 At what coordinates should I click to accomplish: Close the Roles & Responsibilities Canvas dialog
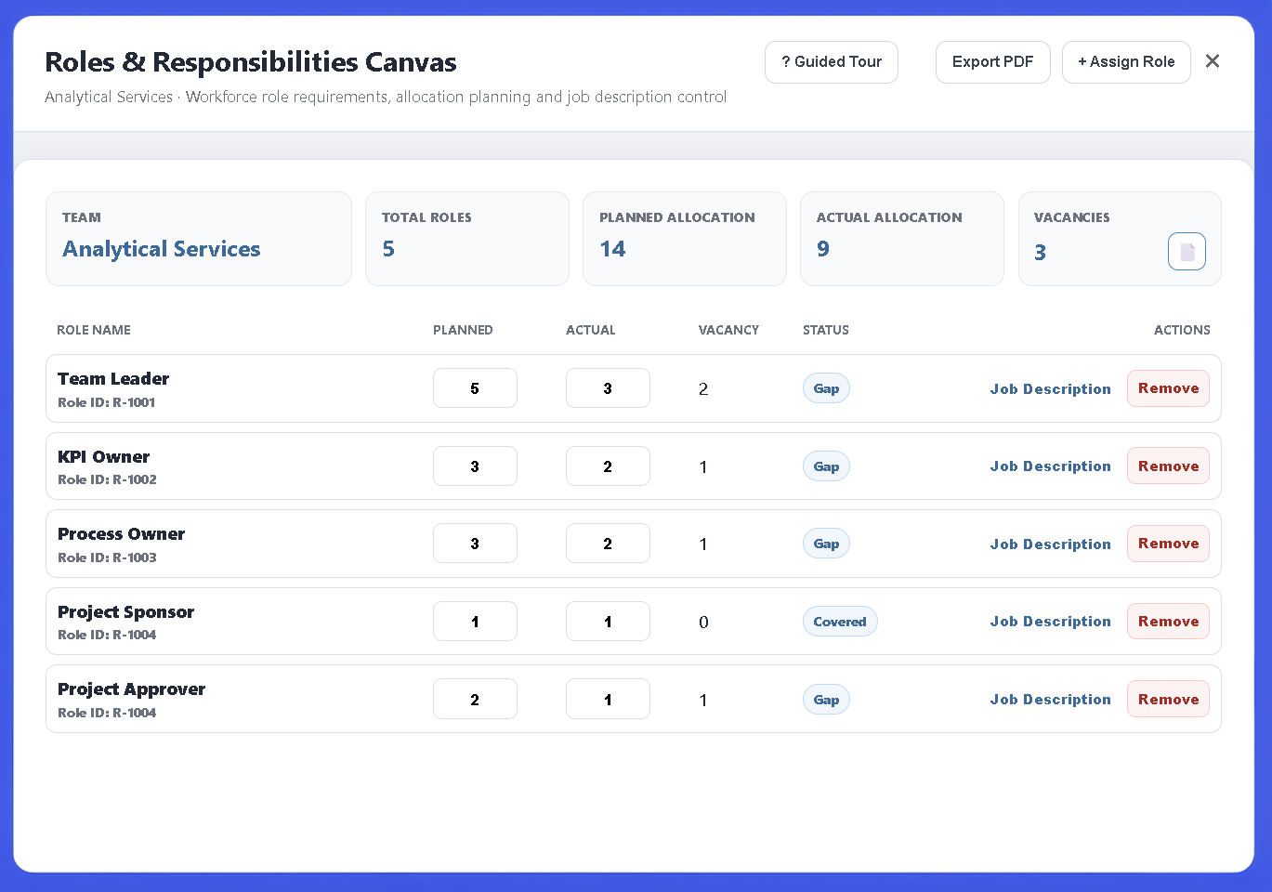[1212, 61]
